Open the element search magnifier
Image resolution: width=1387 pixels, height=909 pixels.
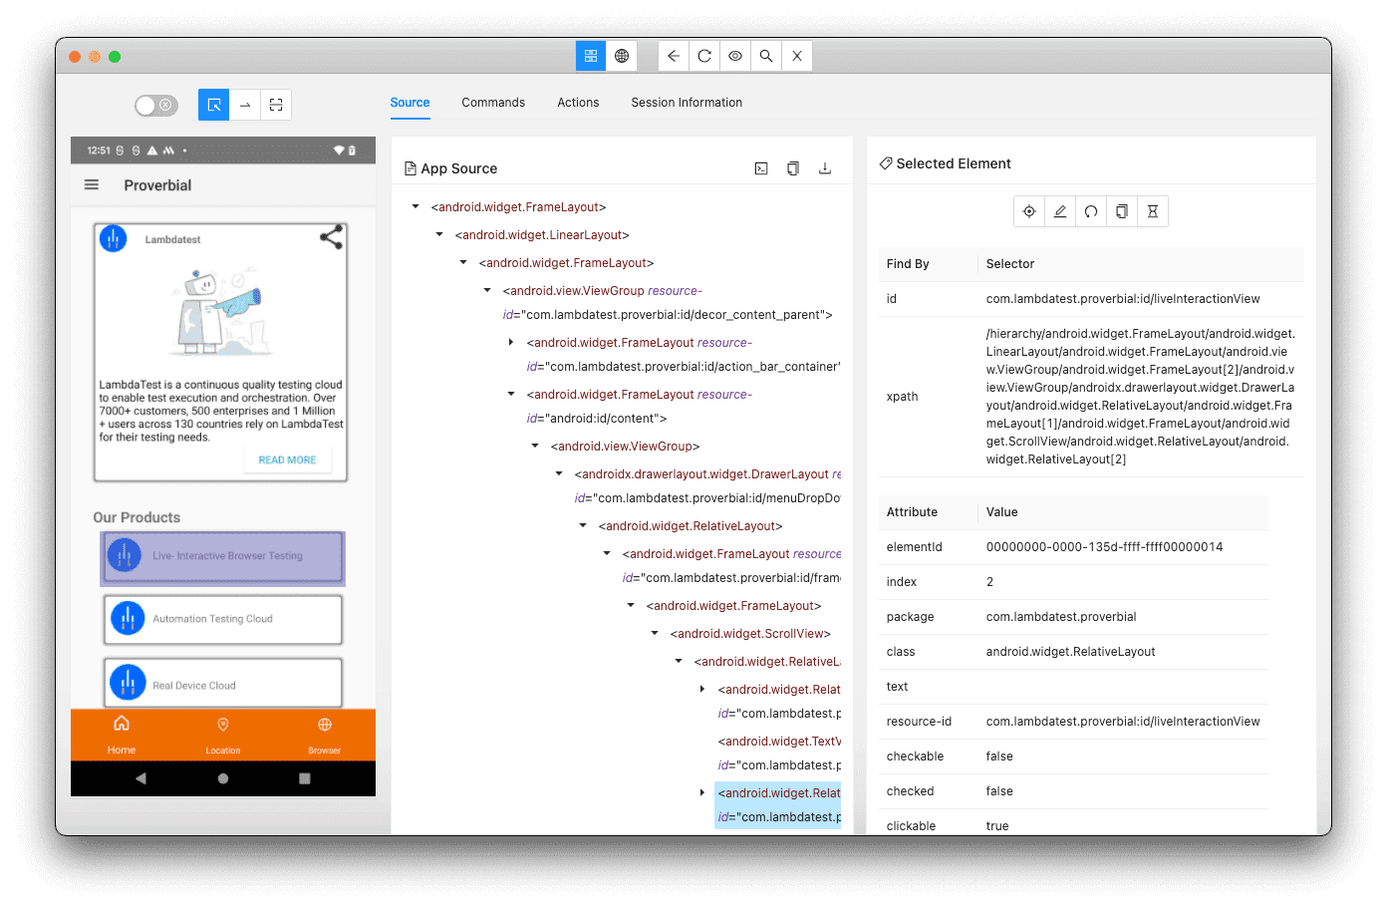766,56
